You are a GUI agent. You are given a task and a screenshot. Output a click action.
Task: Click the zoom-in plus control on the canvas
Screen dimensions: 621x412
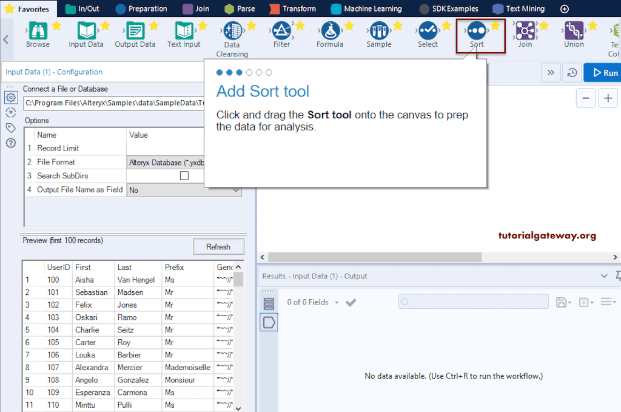(x=608, y=98)
